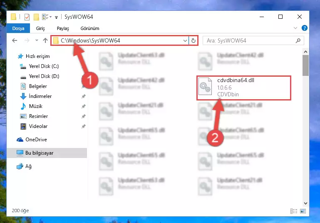
Task: Click the OneDrive cloud icon
Action: [20, 140]
